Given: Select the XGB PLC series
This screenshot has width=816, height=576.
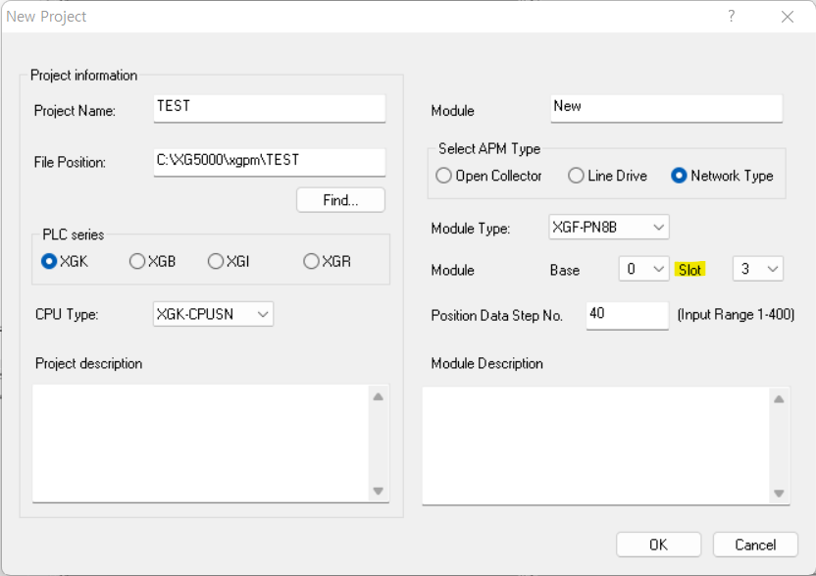Looking at the screenshot, I should click(135, 260).
